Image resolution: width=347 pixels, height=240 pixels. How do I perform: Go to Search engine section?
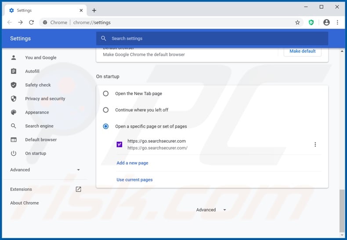[x=39, y=126]
